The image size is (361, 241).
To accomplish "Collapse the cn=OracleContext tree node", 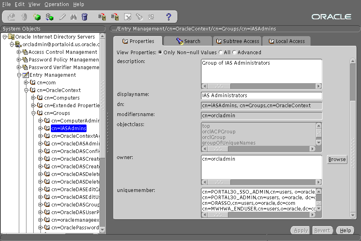I will (x=26, y=90).
